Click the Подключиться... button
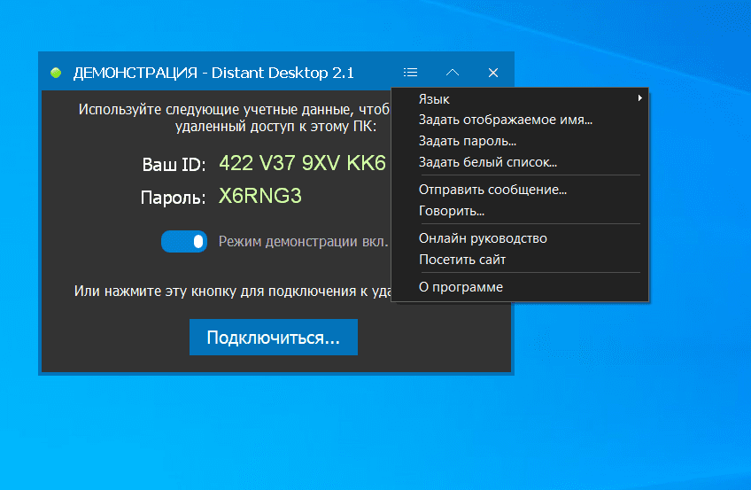Viewport: 751px width, 490px height. pos(274,338)
